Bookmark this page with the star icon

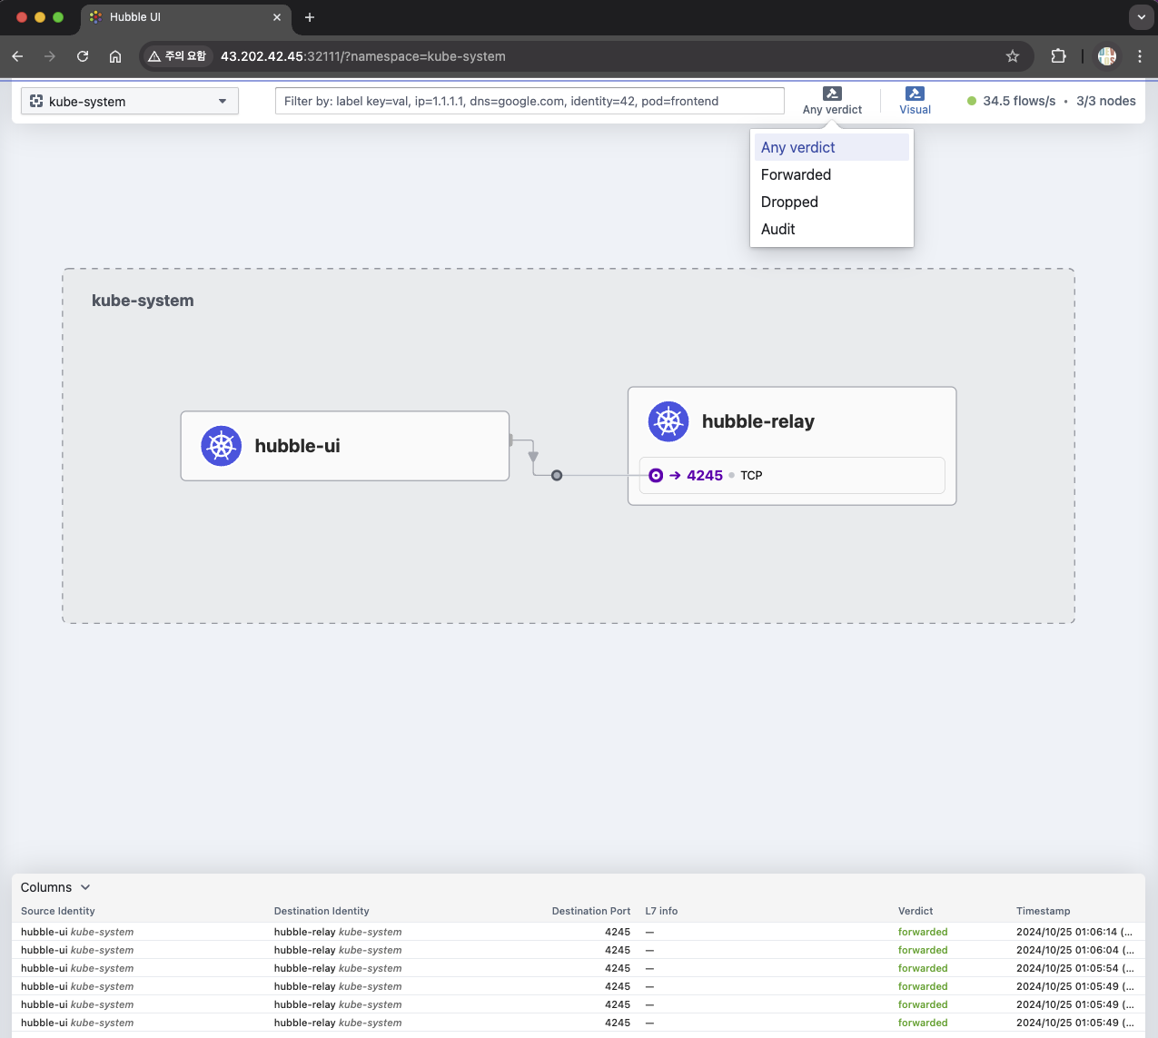pos(1013,56)
